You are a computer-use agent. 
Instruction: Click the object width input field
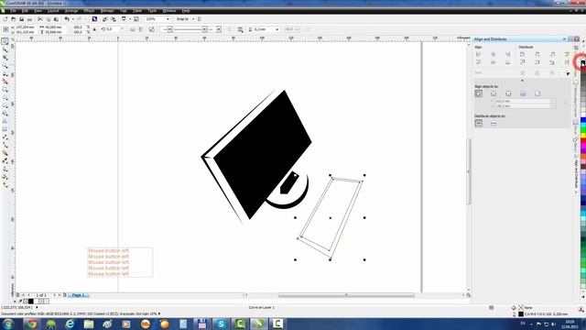point(54,27)
